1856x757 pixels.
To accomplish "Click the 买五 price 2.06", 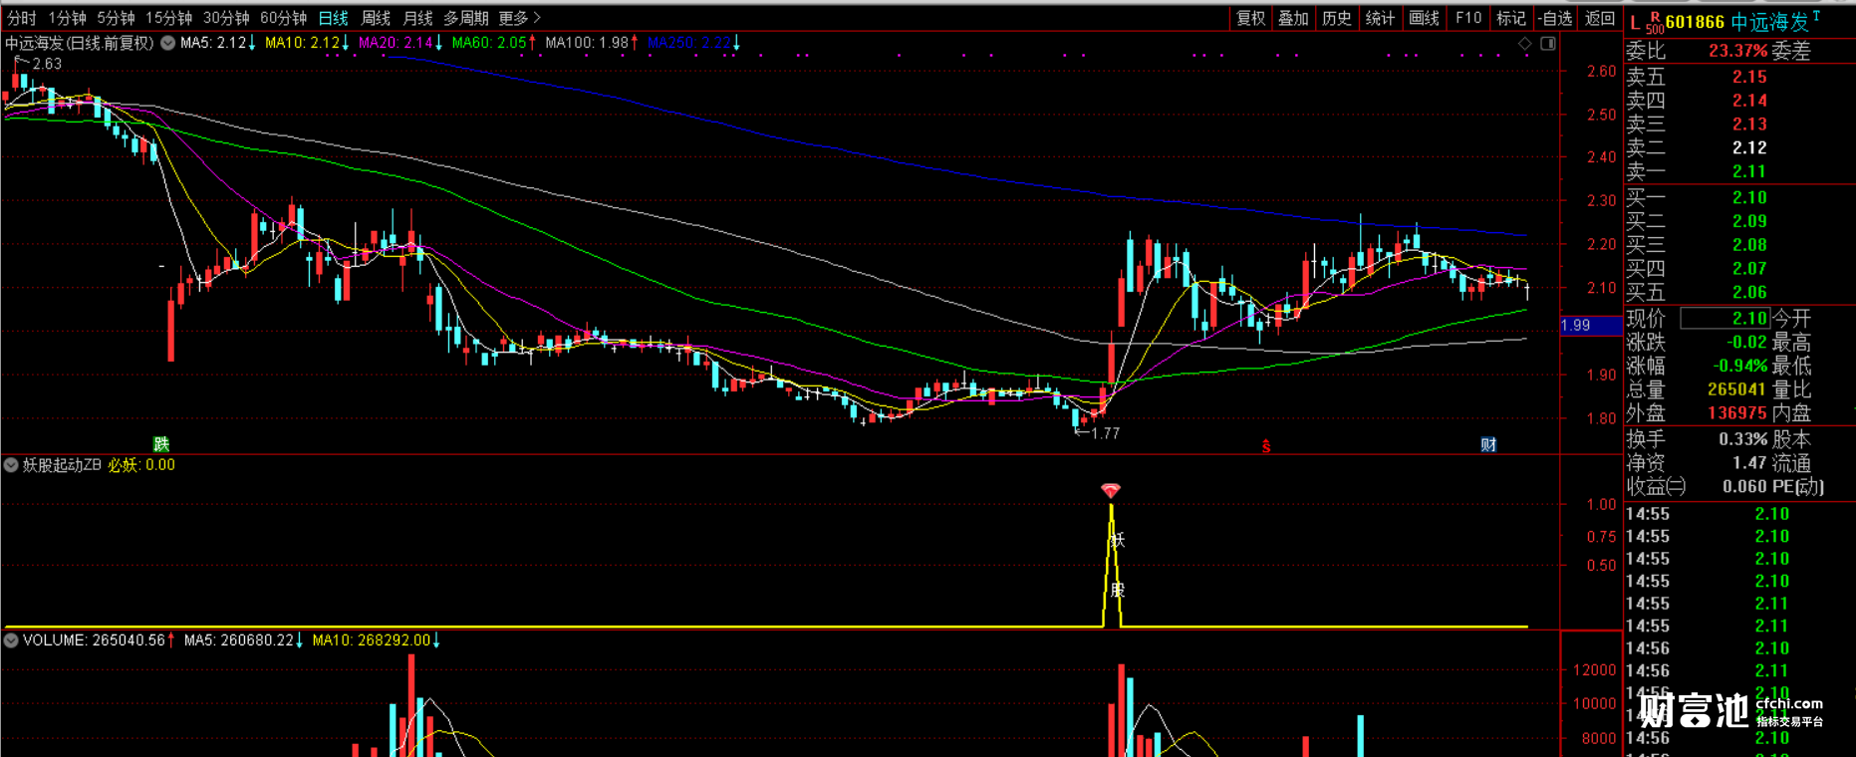I will pyautogui.click(x=1749, y=292).
